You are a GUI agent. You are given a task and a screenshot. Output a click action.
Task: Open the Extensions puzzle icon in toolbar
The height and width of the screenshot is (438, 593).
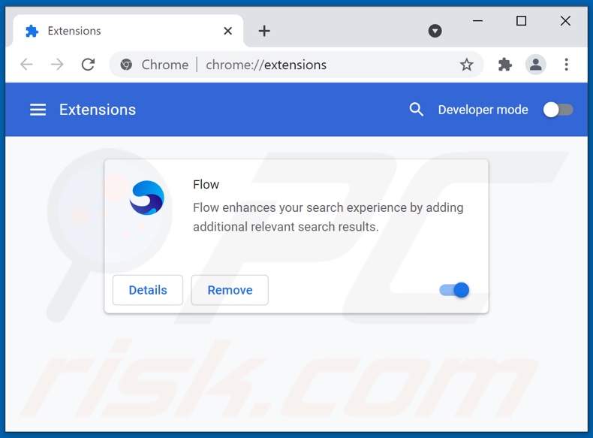(505, 65)
